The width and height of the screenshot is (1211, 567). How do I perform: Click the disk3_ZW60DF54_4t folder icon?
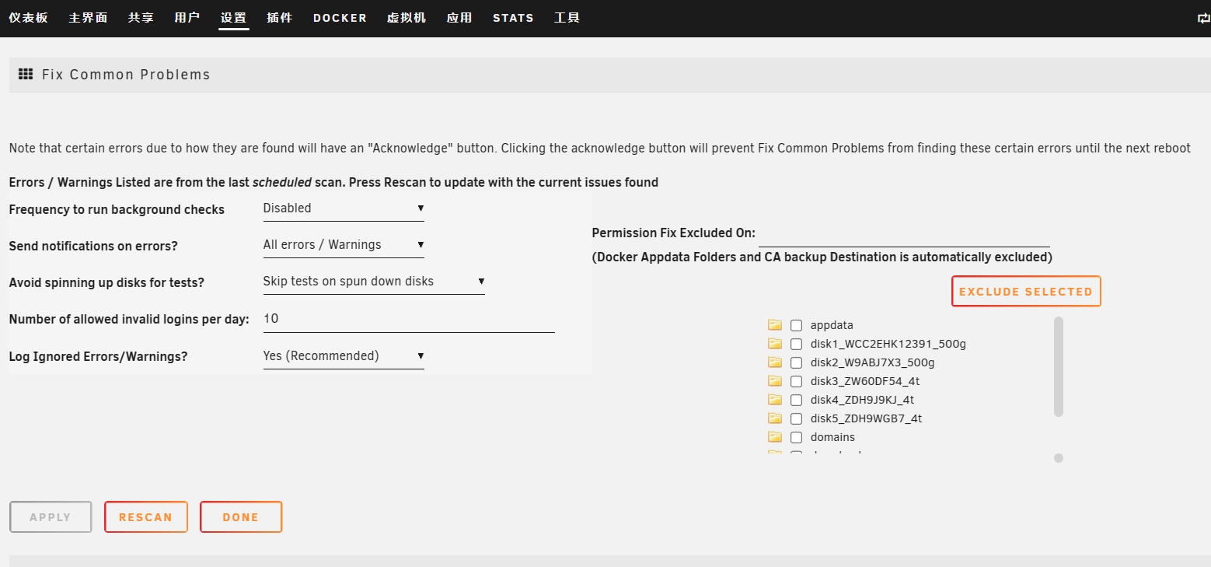(774, 381)
